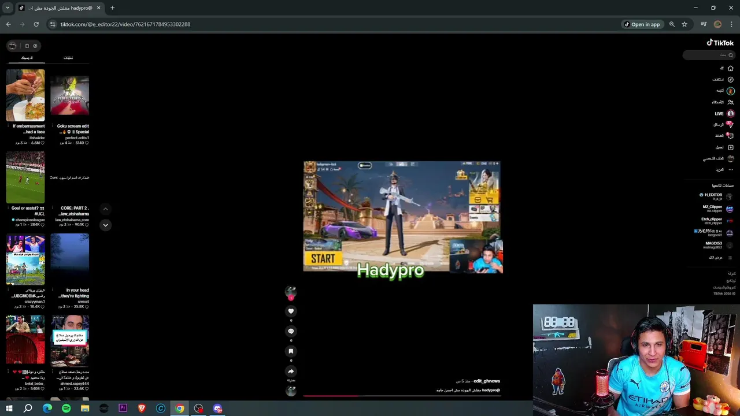
Task: Bookmark this page with the star icon
Action: 684,24
